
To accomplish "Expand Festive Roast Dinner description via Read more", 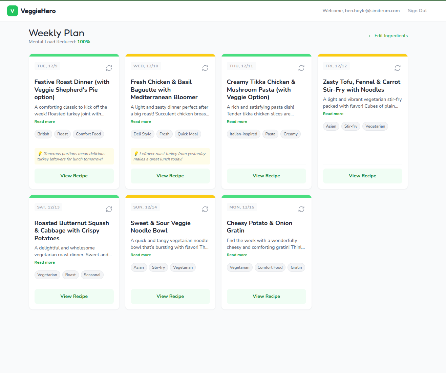I will 44,122.
